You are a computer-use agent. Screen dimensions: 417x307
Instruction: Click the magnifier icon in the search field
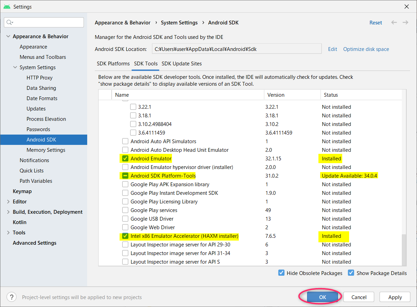pos(9,22)
